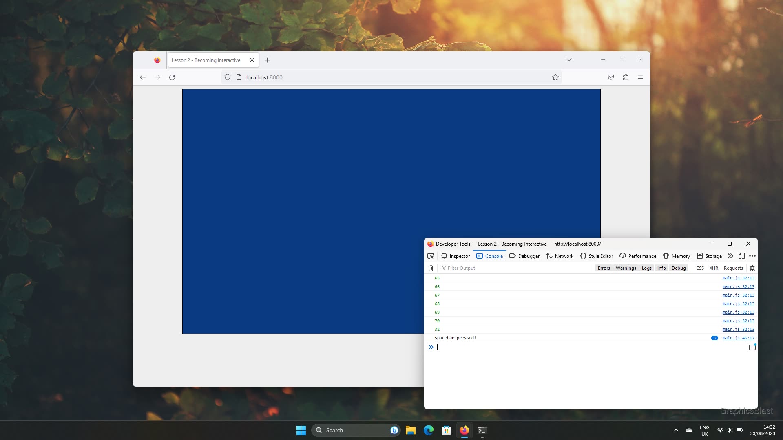Open File Explorer from taskbar
783x440 pixels.
coord(411,430)
